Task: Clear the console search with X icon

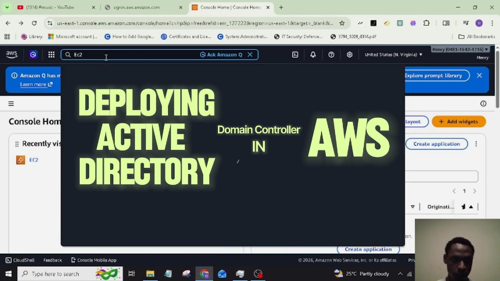Action: coord(250,55)
